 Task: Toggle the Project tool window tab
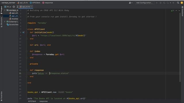[x=1, y=10]
